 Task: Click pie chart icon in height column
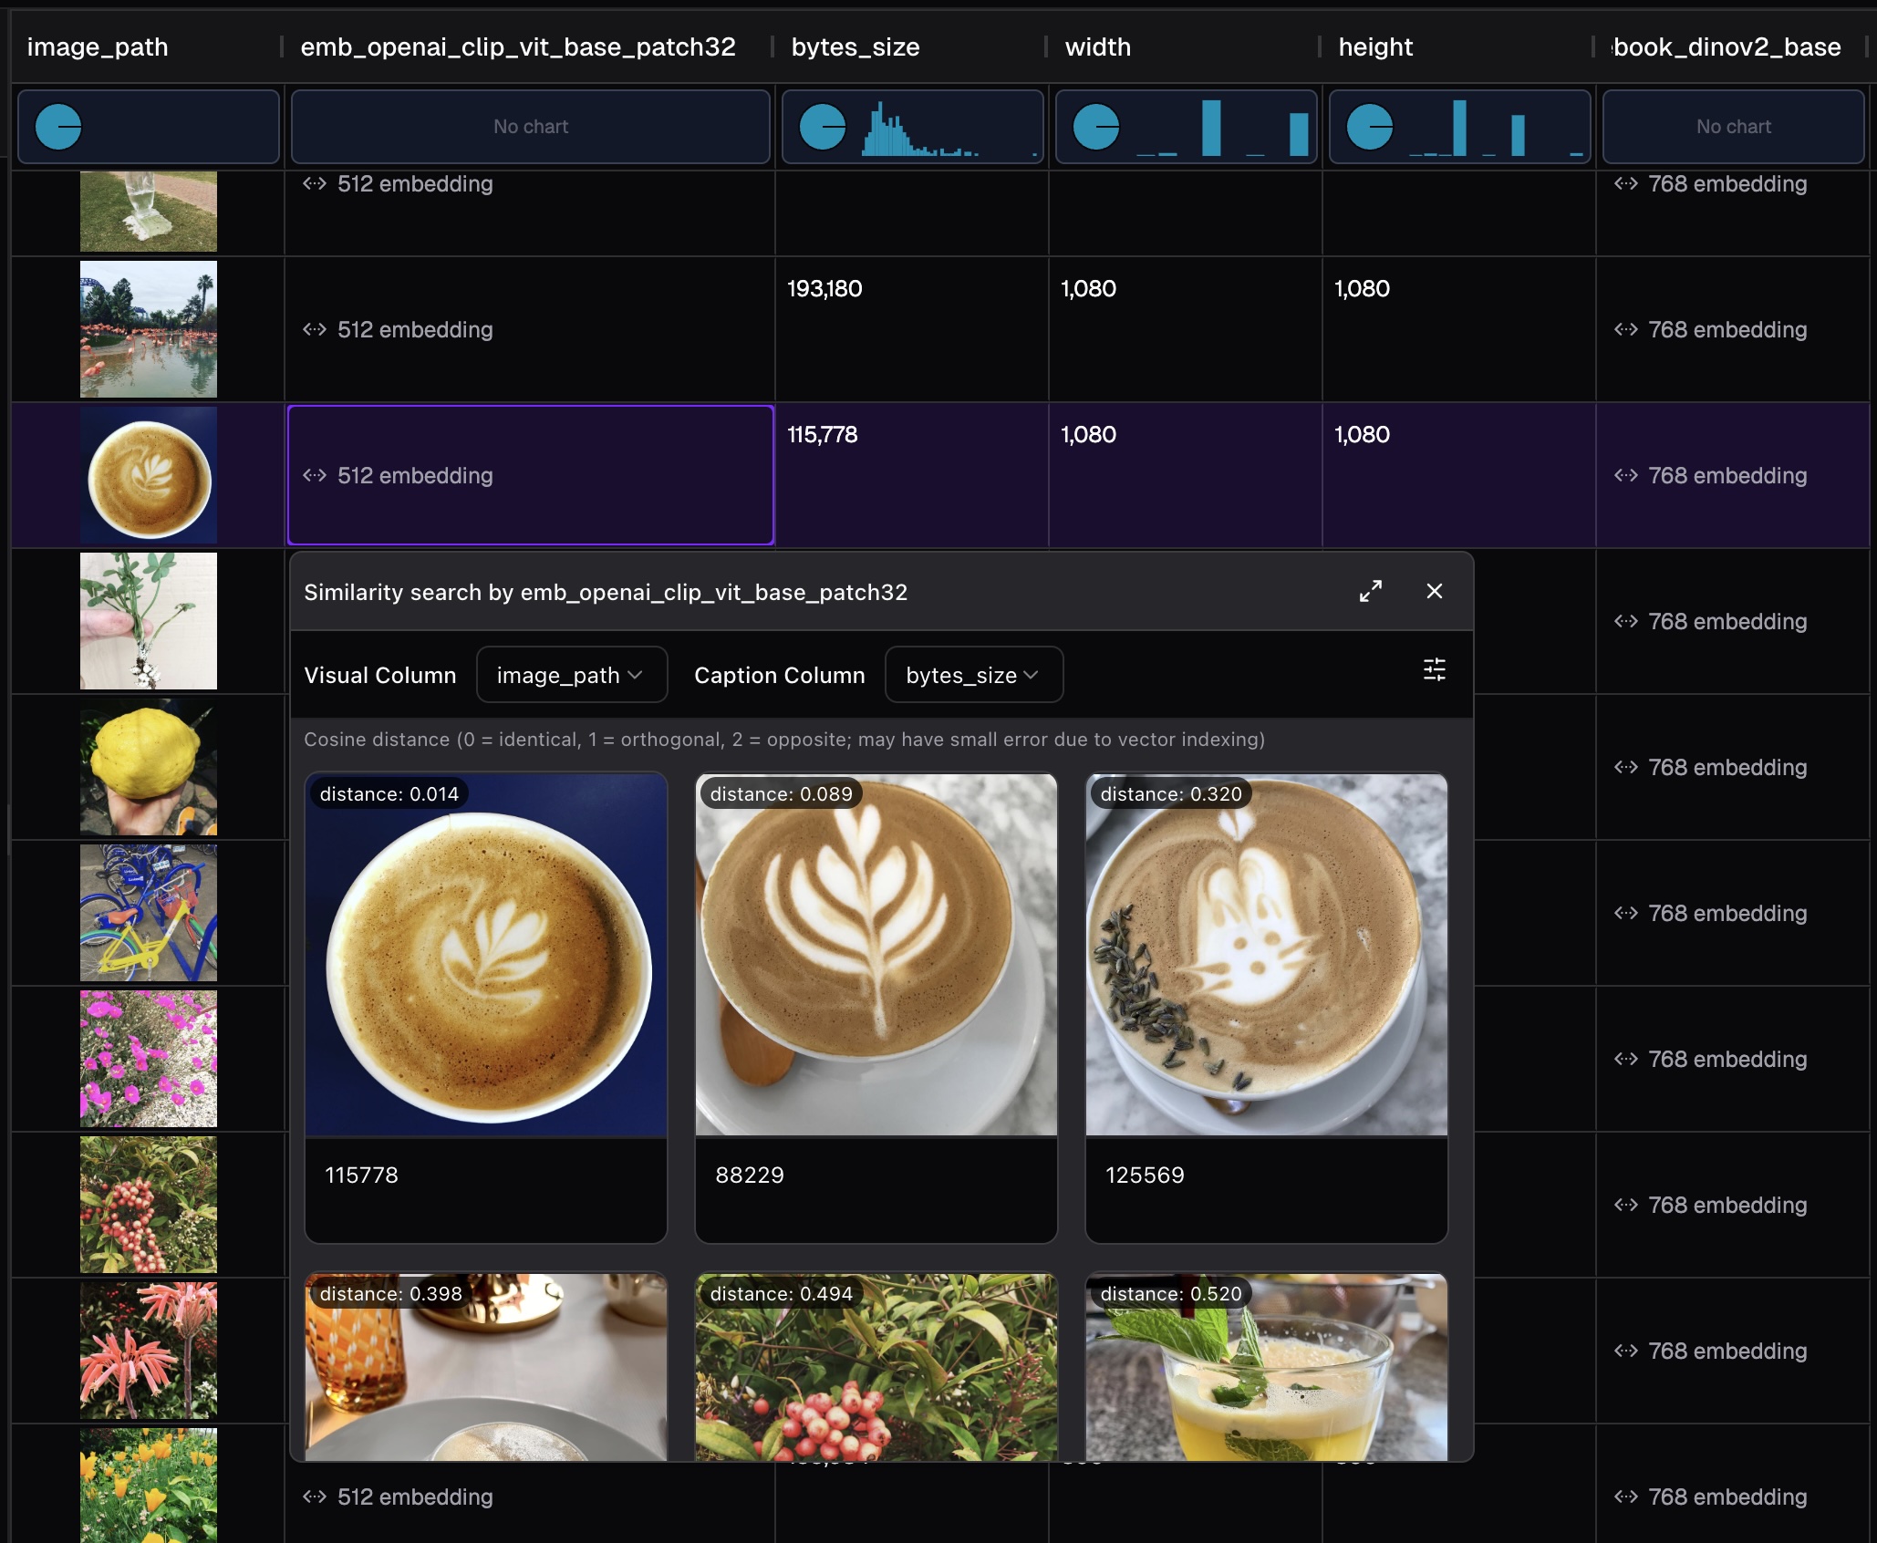point(1370,127)
